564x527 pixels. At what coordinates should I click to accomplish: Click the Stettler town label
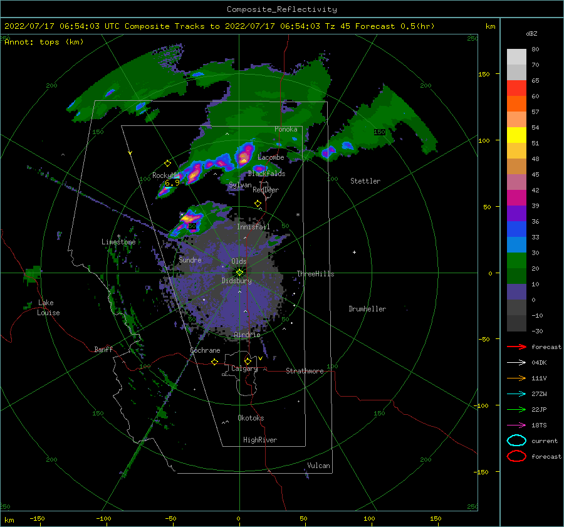tap(365, 181)
